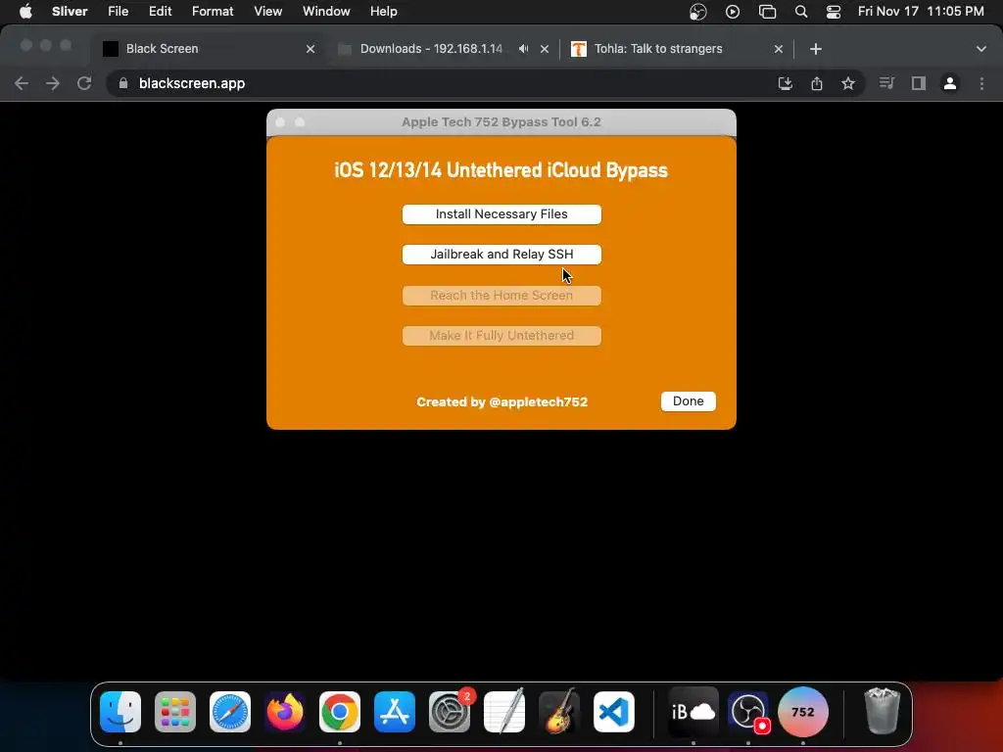Click the Apple Tech 752 Bypass Tool title bar
Screen dimensions: 1003x752
tap(501, 122)
